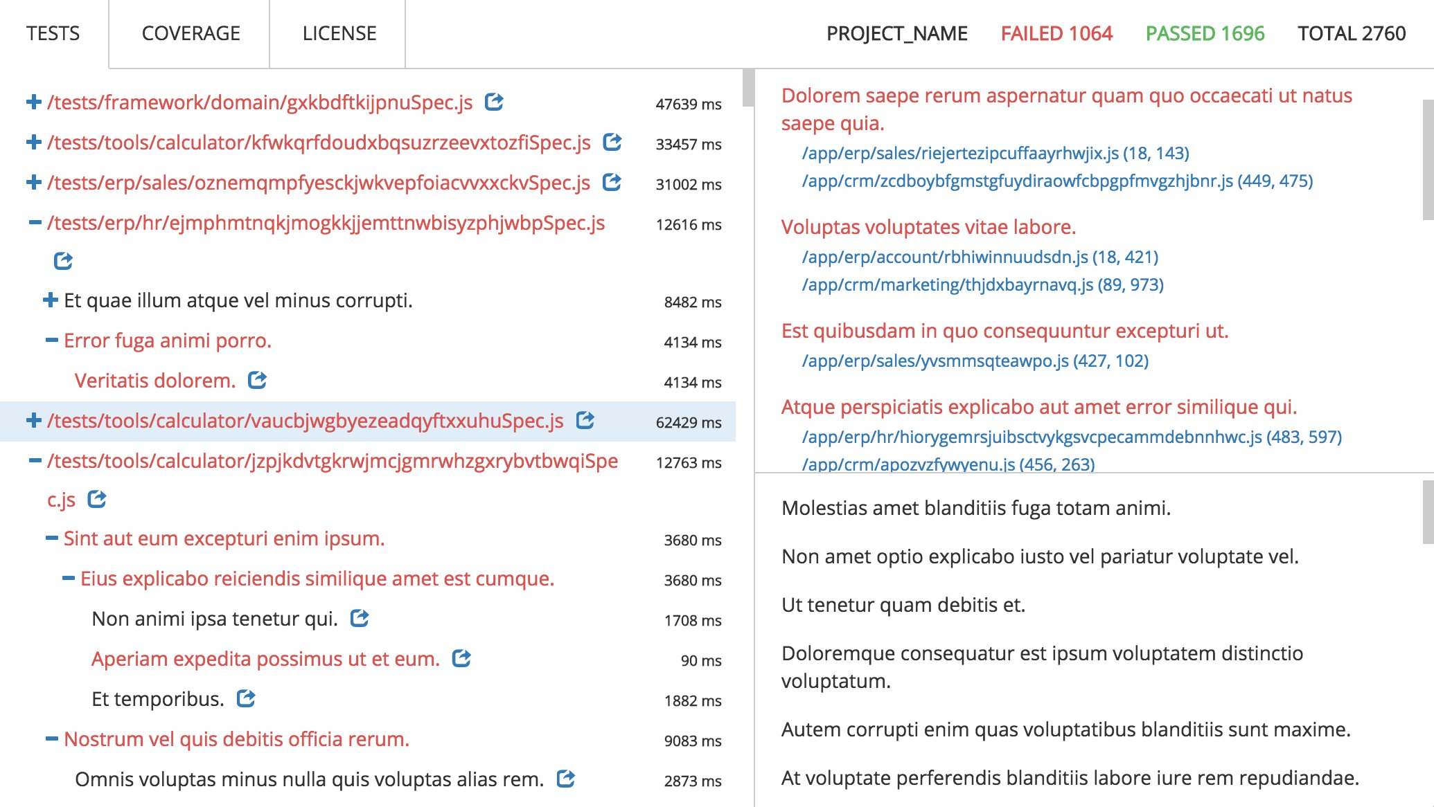Image resolution: width=1434 pixels, height=807 pixels.
Task: Filter by PASSED 1696 tests
Action: point(1205,33)
